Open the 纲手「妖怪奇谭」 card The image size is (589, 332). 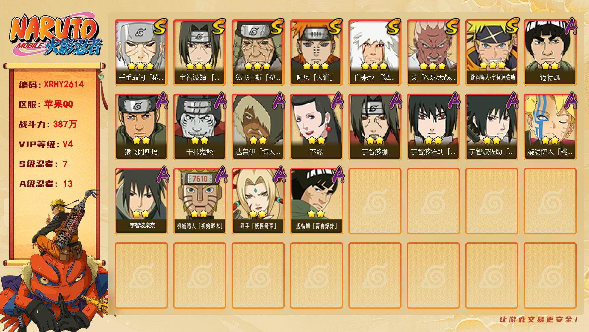pos(258,201)
